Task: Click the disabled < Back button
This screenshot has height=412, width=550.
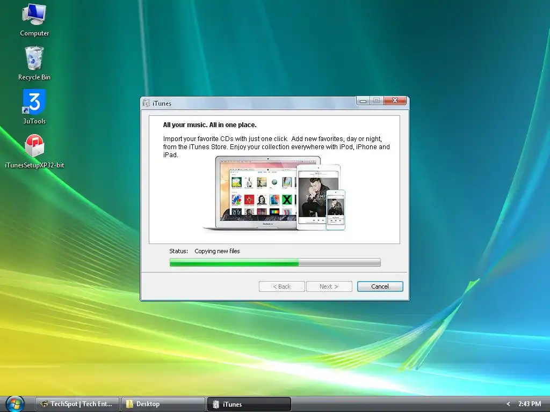Action: tap(281, 286)
